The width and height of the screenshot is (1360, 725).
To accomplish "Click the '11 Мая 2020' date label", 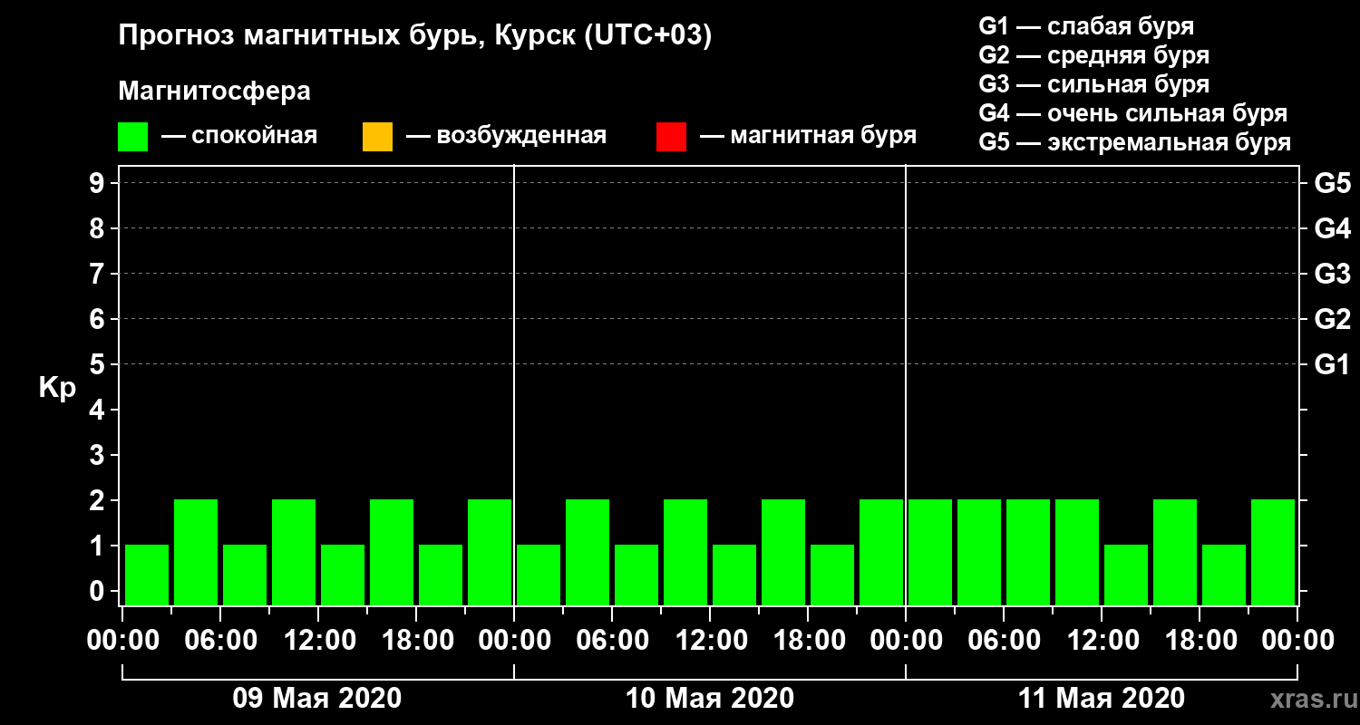I will [1102, 699].
